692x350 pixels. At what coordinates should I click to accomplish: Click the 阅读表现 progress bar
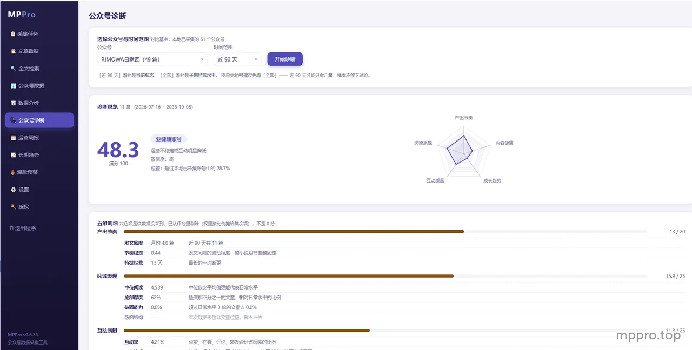point(385,276)
